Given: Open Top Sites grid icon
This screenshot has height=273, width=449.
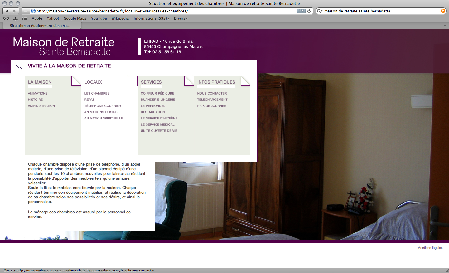Looking at the screenshot, I should 25,18.
